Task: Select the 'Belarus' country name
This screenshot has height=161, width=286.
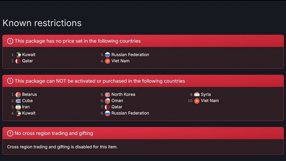Action: point(29,94)
